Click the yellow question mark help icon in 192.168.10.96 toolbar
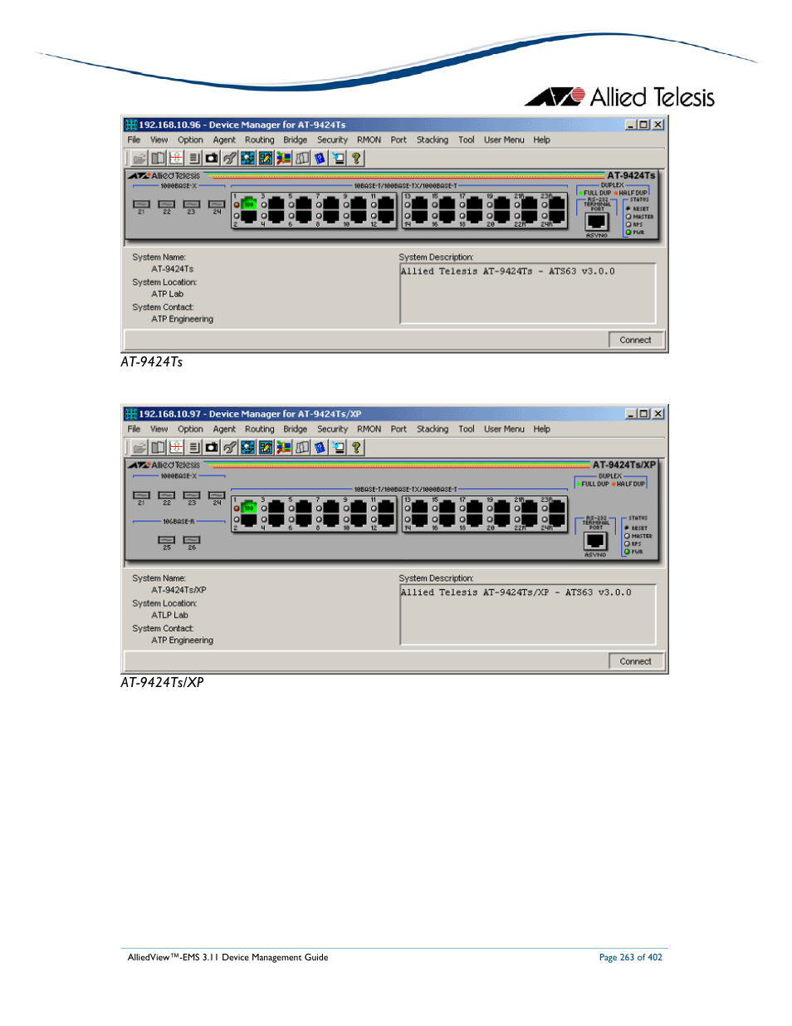This screenshot has width=792, height=1026. 356,158
